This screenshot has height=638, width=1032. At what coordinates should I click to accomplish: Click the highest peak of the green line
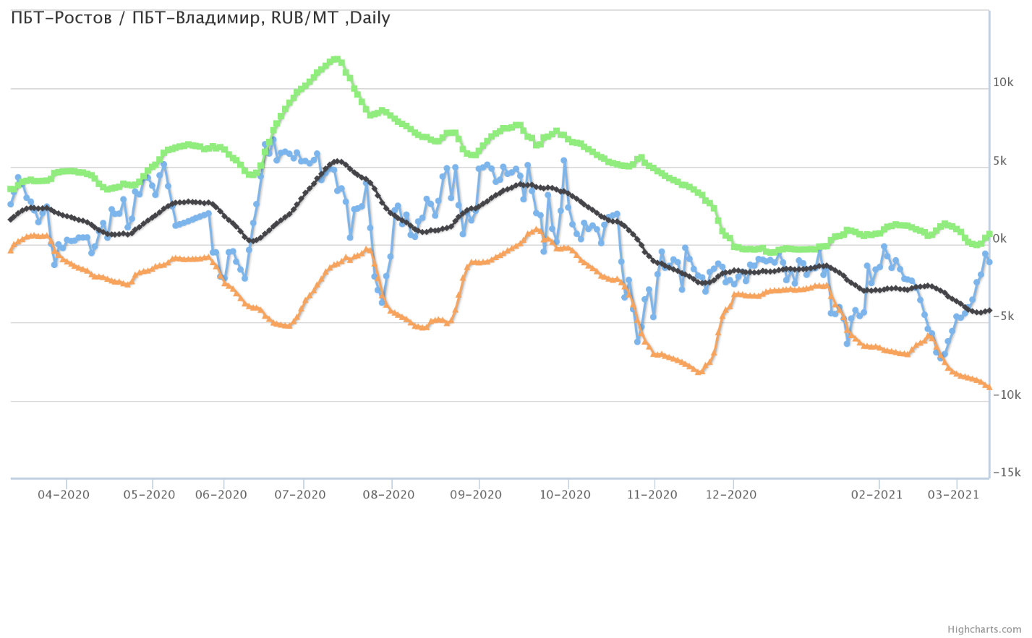pyautogui.click(x=336, y=59)
